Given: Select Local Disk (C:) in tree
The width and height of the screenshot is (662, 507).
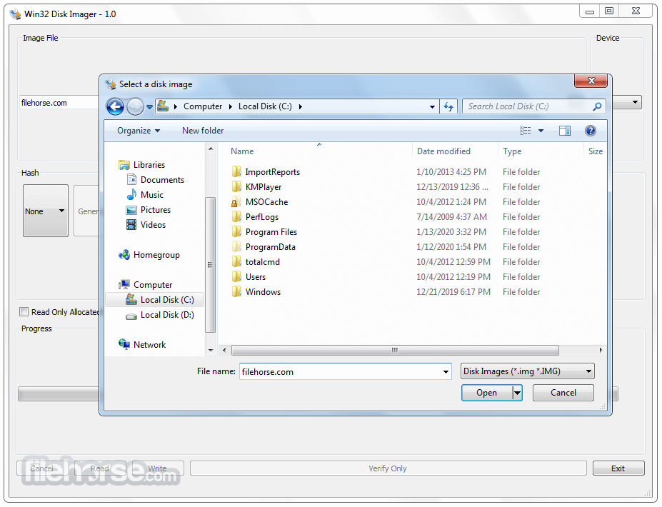Looking at the screenshot, I should pyautogui.click(x=154, y=300).
